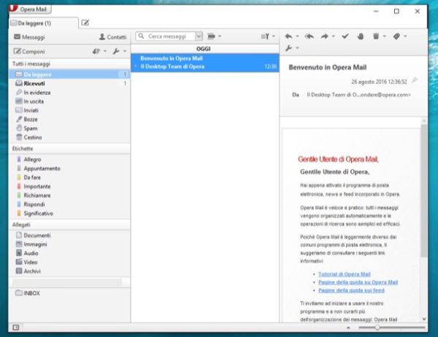The image size is (438, 337).
Task: Open the search box dropdown arrow
Action: click(x=199, y=36)
